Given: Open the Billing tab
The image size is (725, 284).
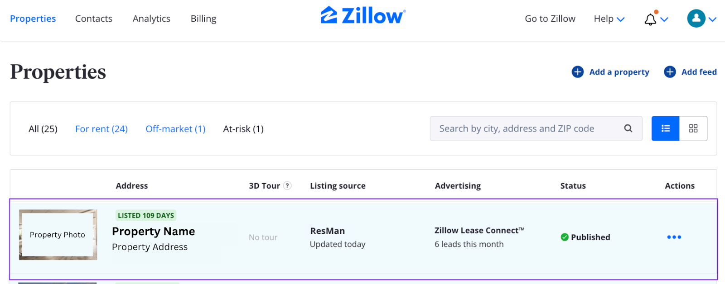Looking at the screenshot, I should (203, 19).
